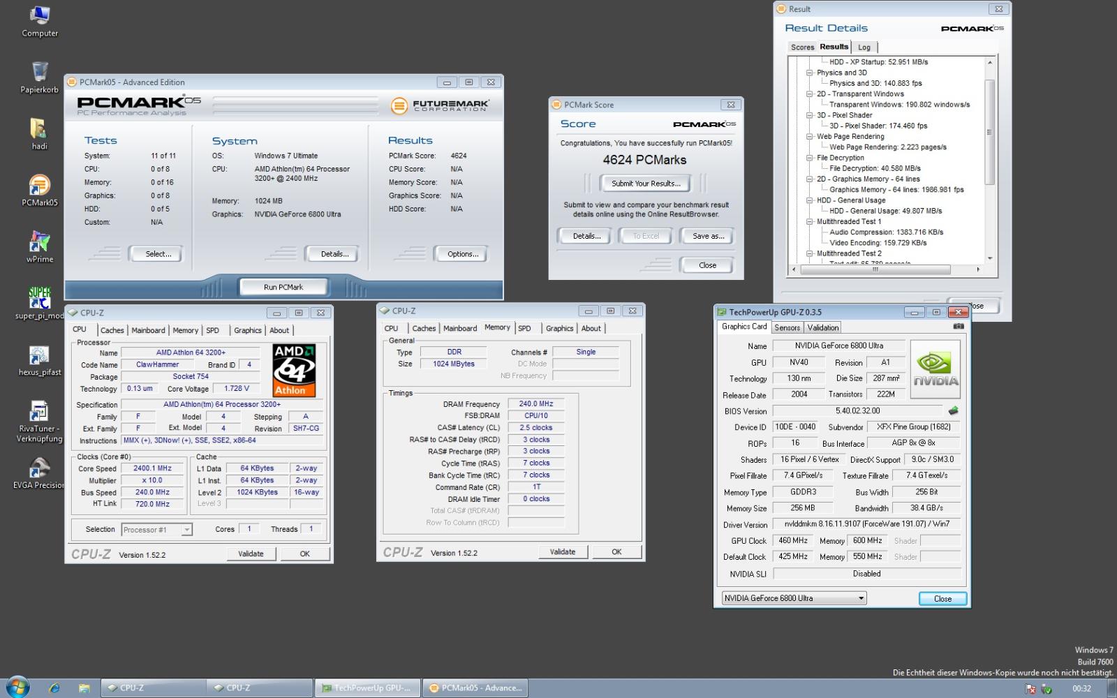Collapse Web Page Rendering tree node
The width and height of the screenshot is (1117, 698).
(810, 136)
